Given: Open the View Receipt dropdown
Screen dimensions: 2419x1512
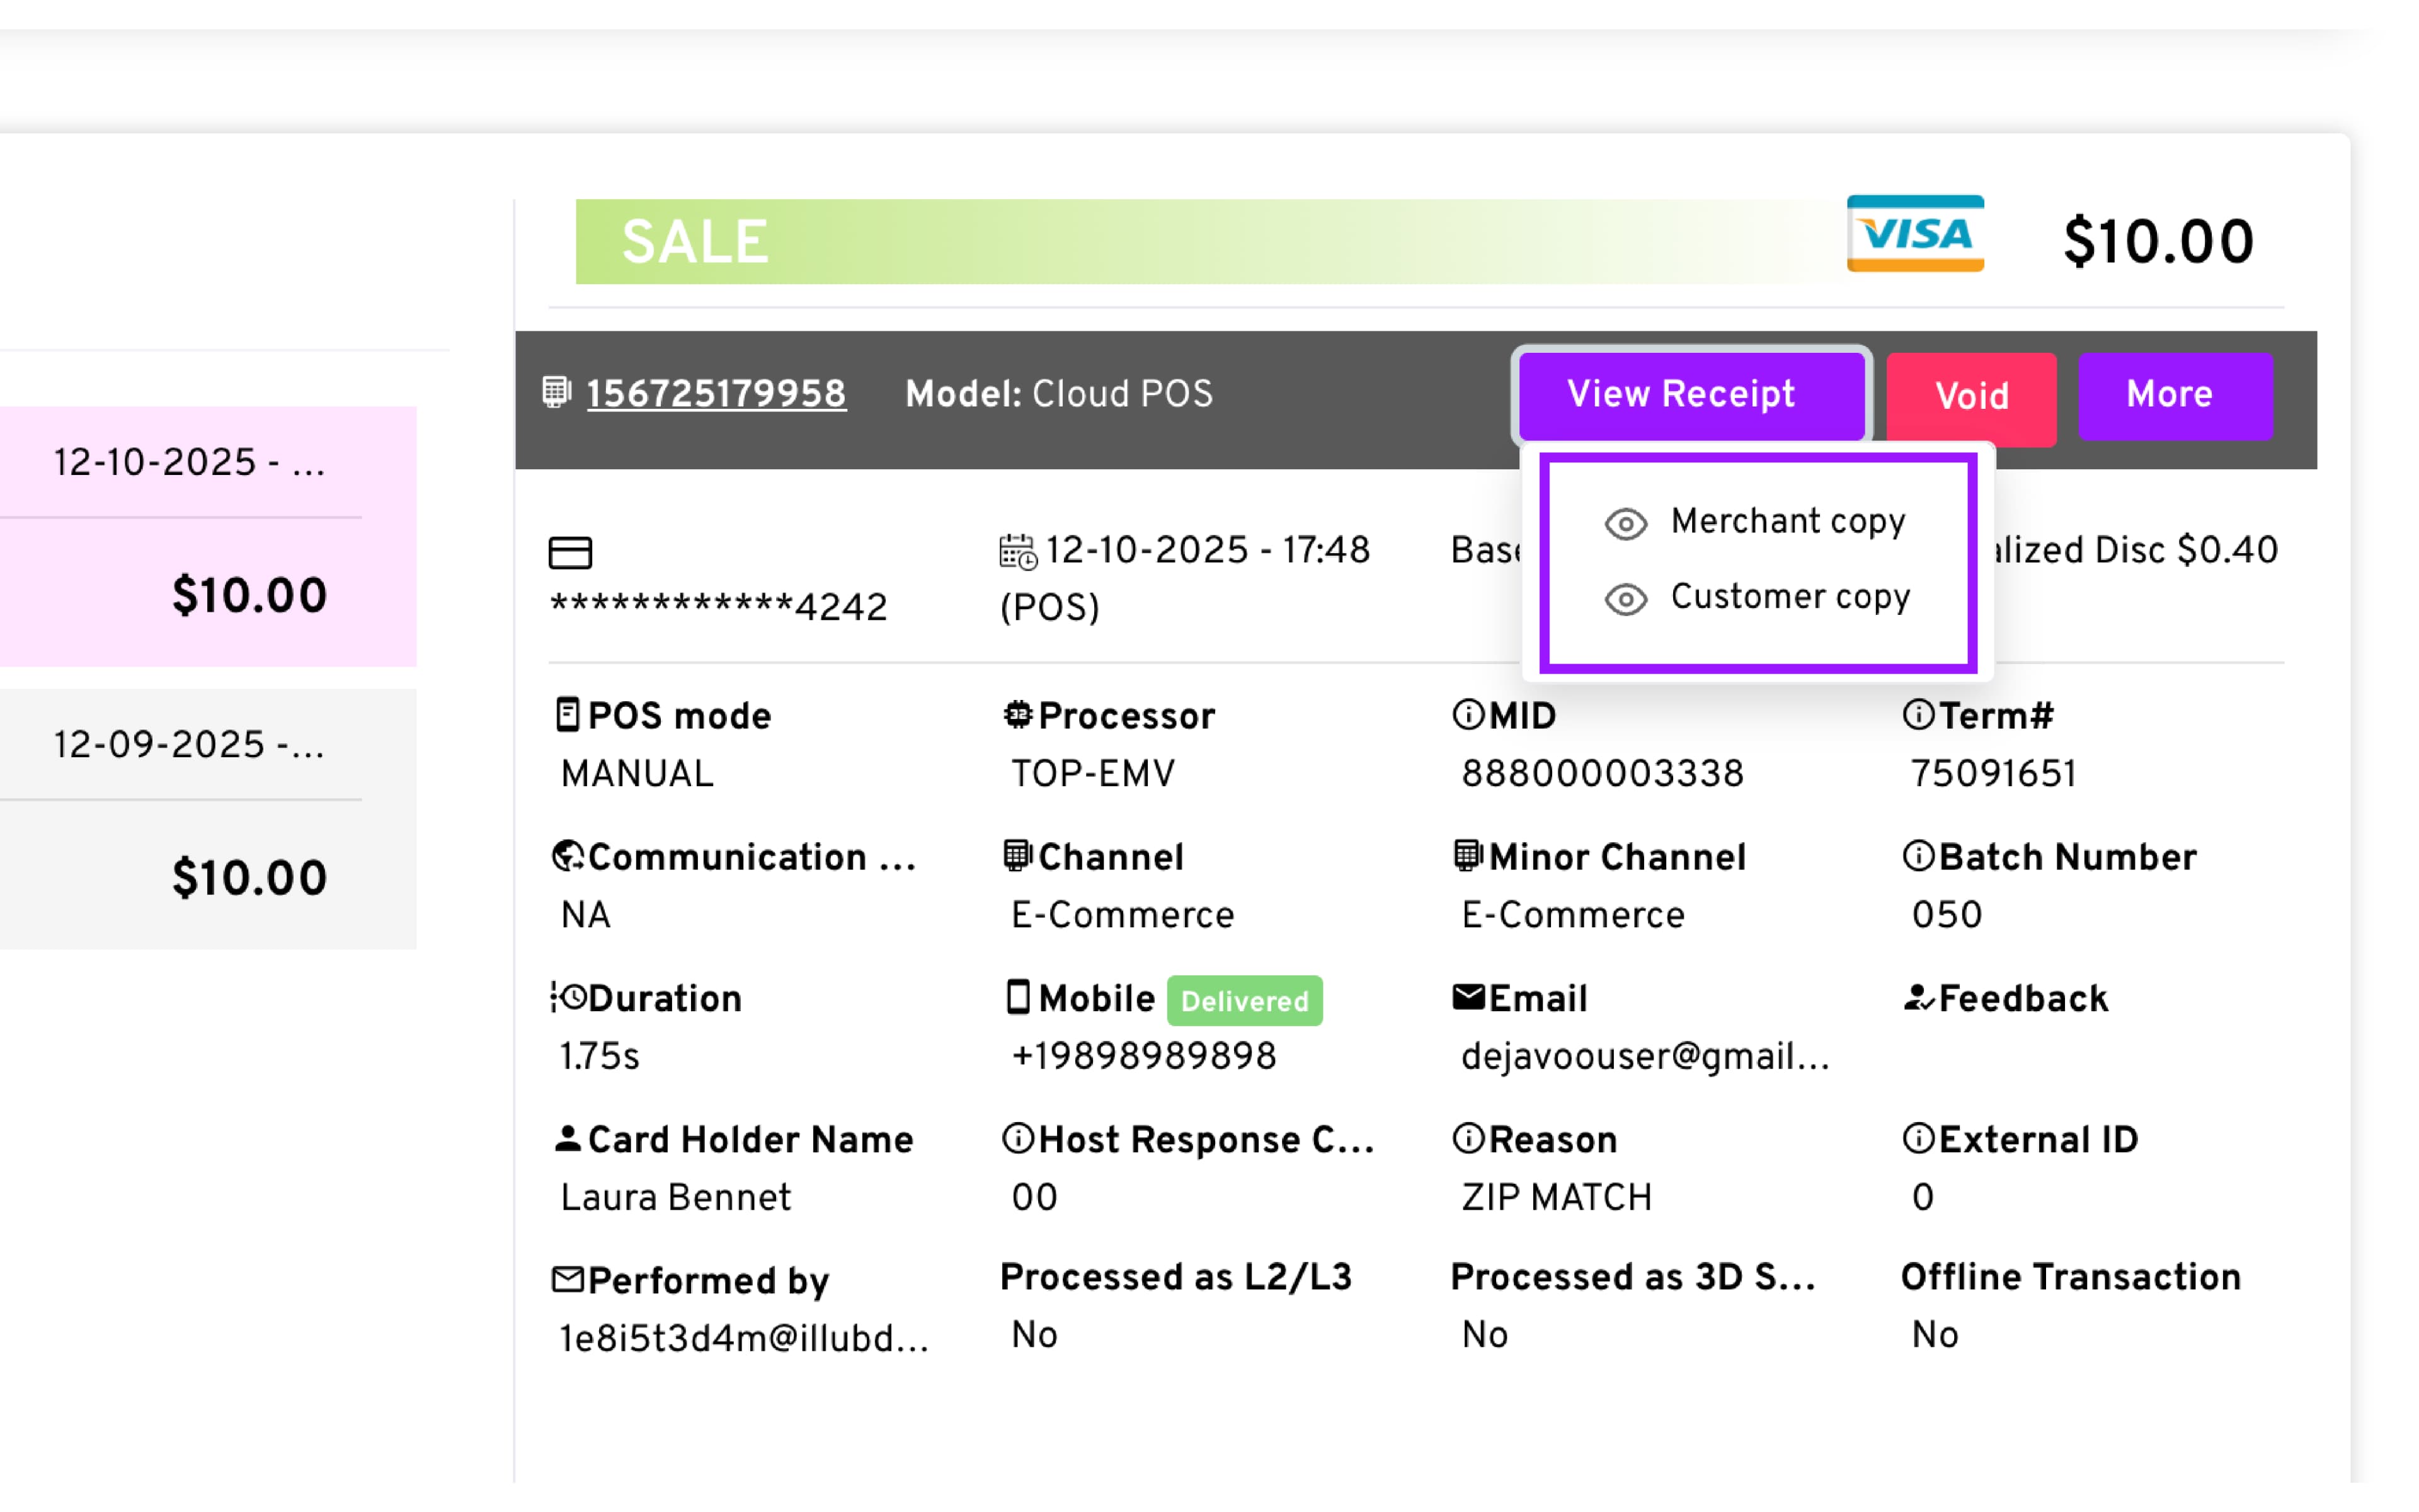Looking at the screenshot, I should [x=1690, y=395].
